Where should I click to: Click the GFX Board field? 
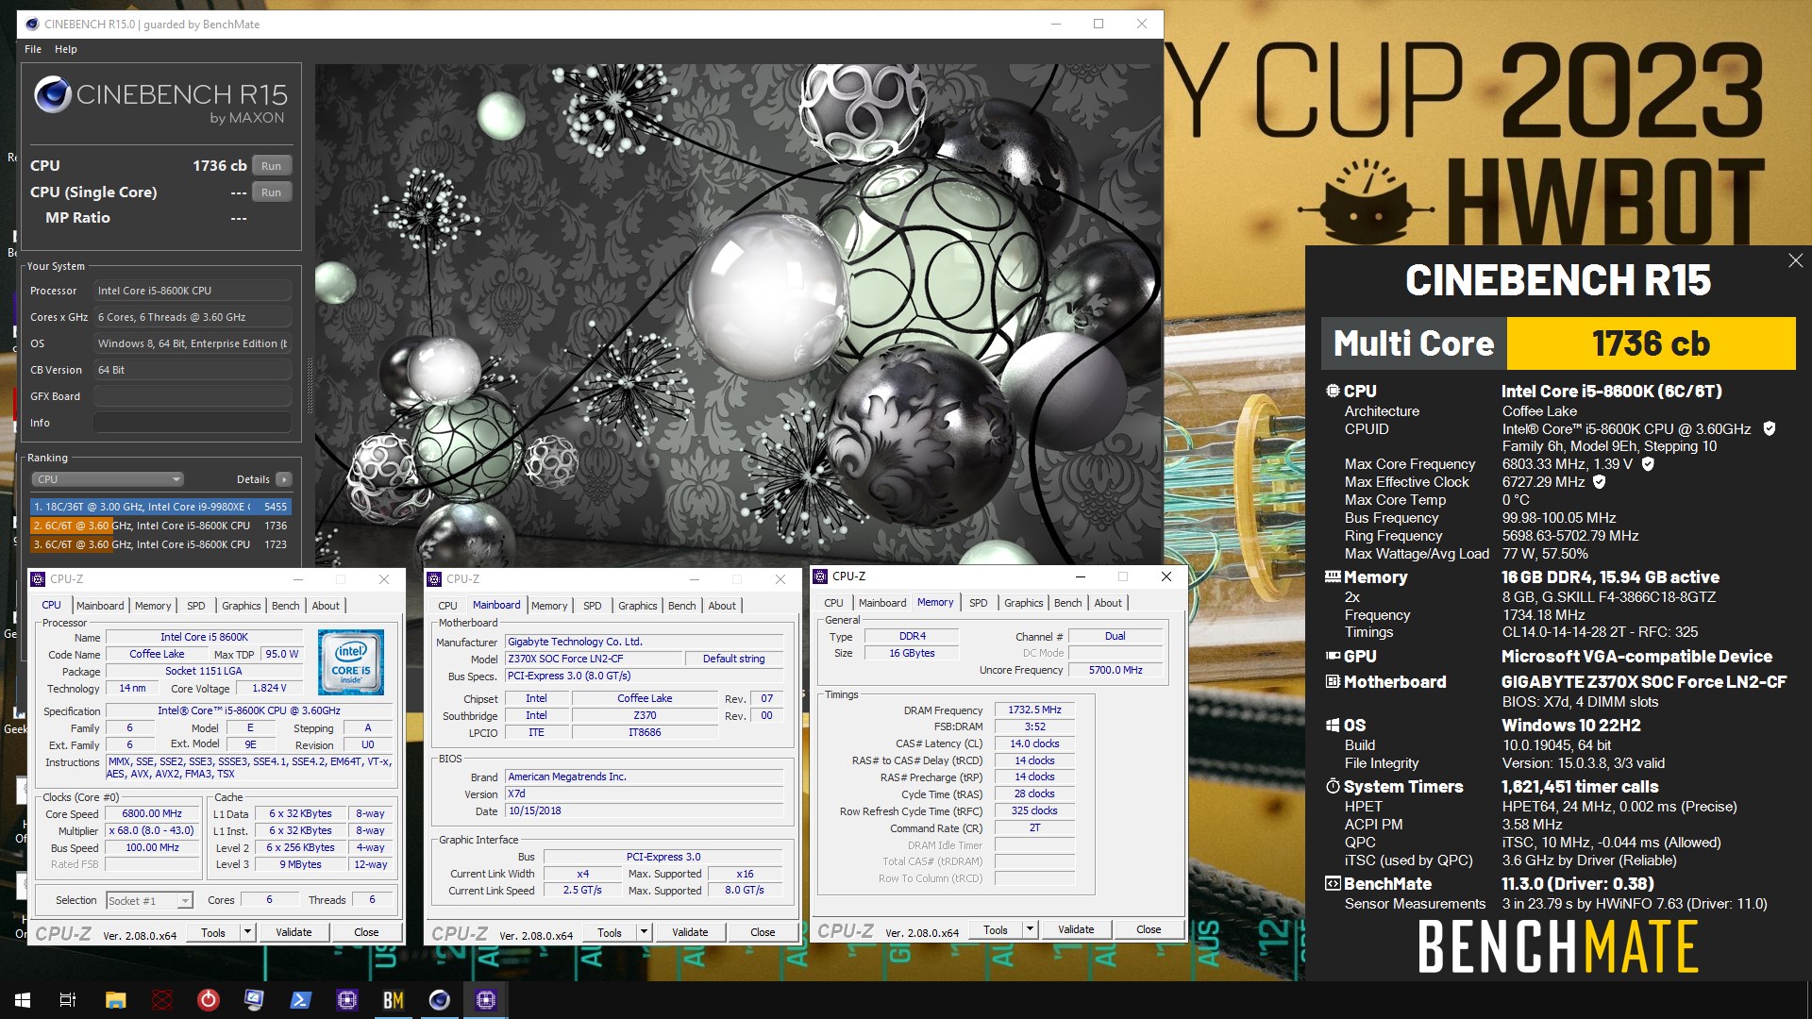click(192, 396)
